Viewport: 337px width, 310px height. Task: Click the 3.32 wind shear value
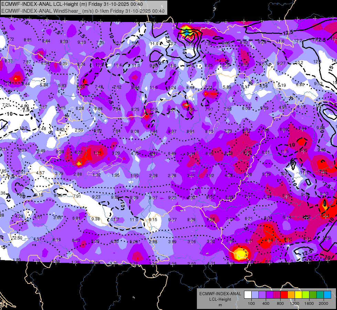tap(211, 241)
